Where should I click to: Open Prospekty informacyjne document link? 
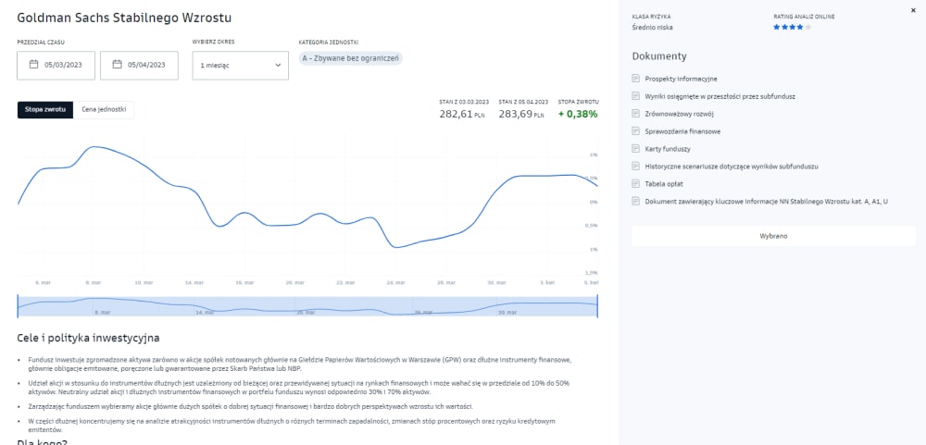[x=681, y=79]
